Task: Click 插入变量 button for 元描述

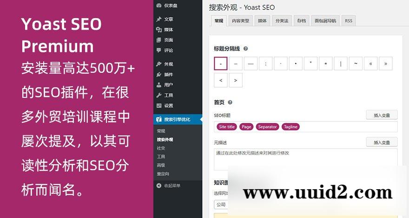Action: [x=382, y=142]
